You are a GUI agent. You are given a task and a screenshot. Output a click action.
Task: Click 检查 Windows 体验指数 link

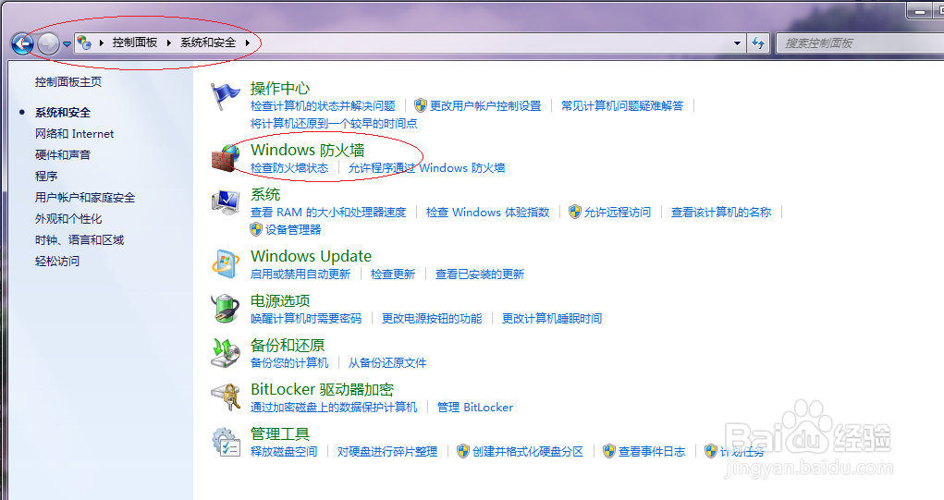tap(487, 213)
